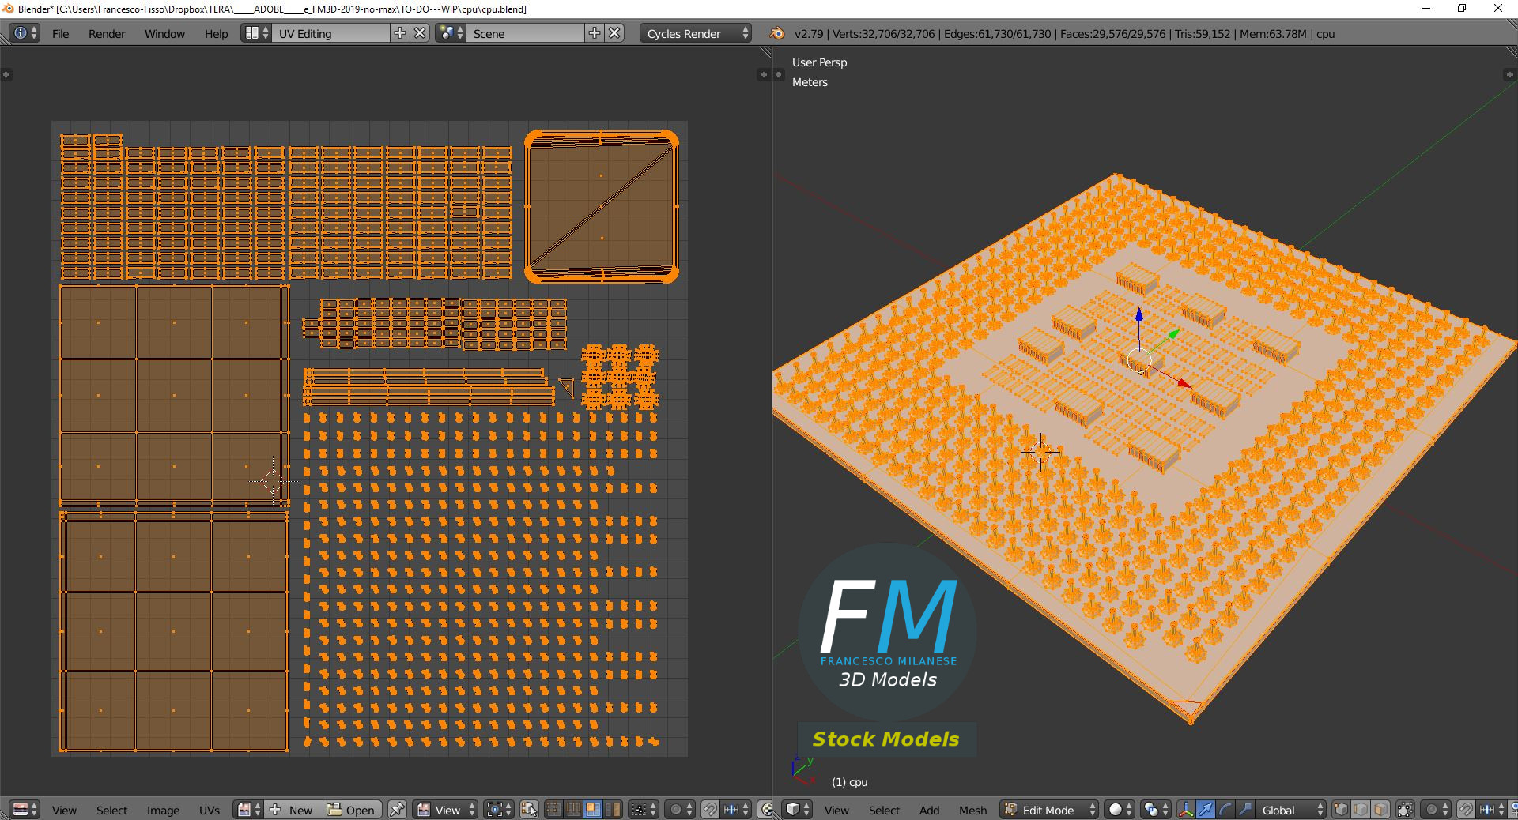Image resolution: width=1518 pixels, height=820 pixels.
Task: Open the Help menu
Action: pyautogui.click(x=216, y=34)
